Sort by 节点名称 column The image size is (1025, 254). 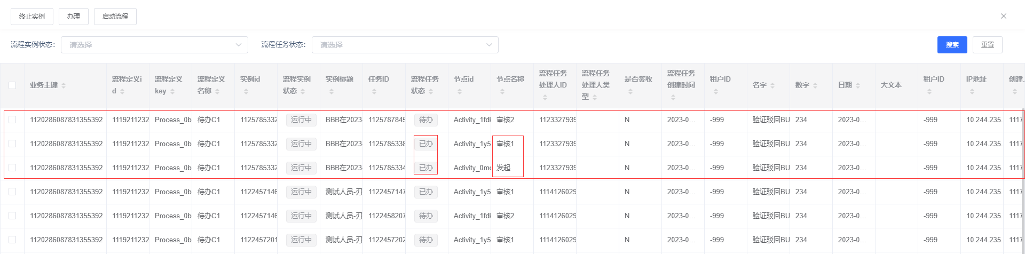[502, 91]
